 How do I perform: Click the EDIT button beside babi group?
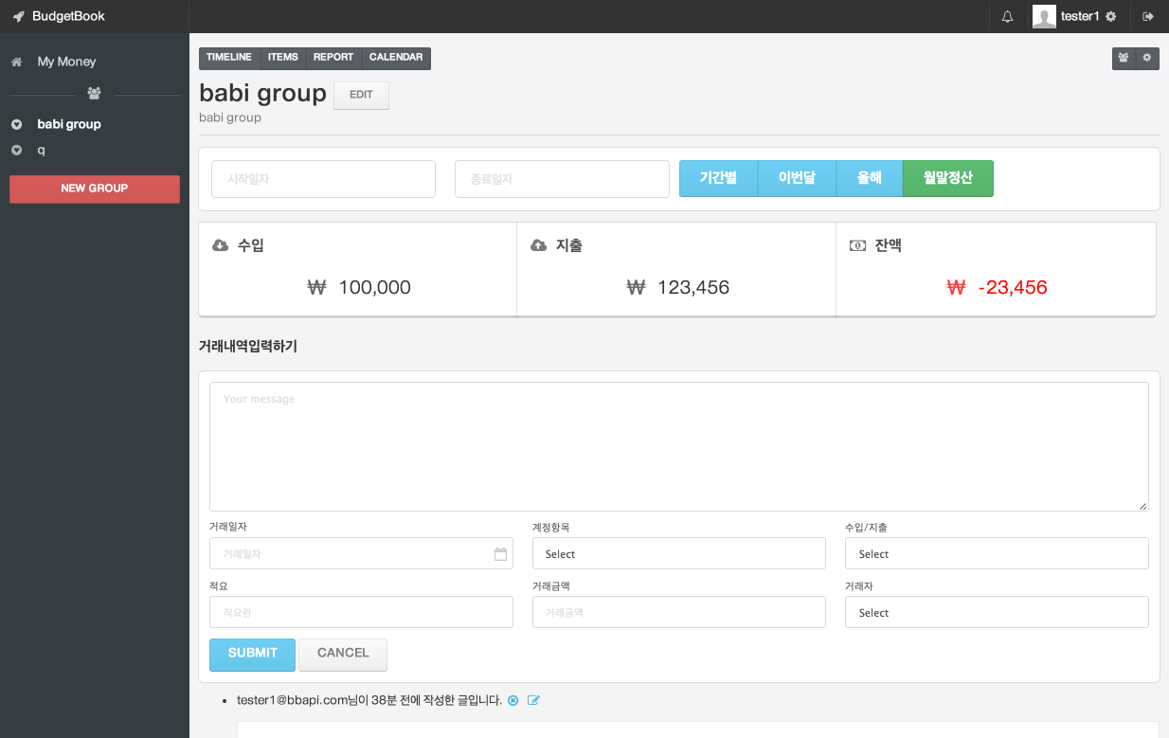point(361,95)
